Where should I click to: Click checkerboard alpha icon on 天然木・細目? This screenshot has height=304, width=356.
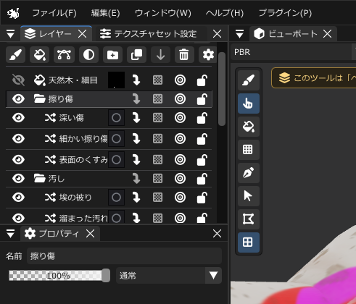(x=157, y=80)
